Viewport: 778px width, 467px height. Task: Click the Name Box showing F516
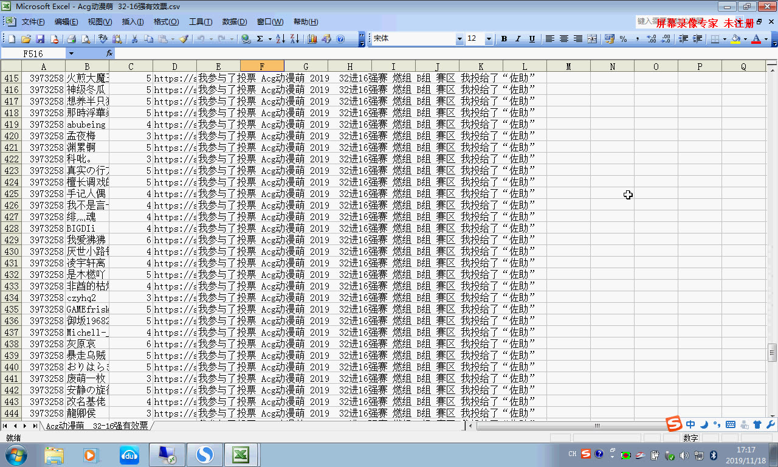click(x=33, y=54)
